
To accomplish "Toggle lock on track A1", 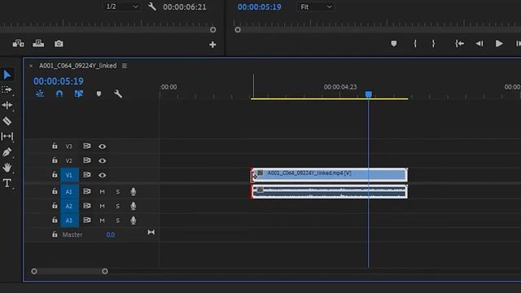I will point(55,191).
